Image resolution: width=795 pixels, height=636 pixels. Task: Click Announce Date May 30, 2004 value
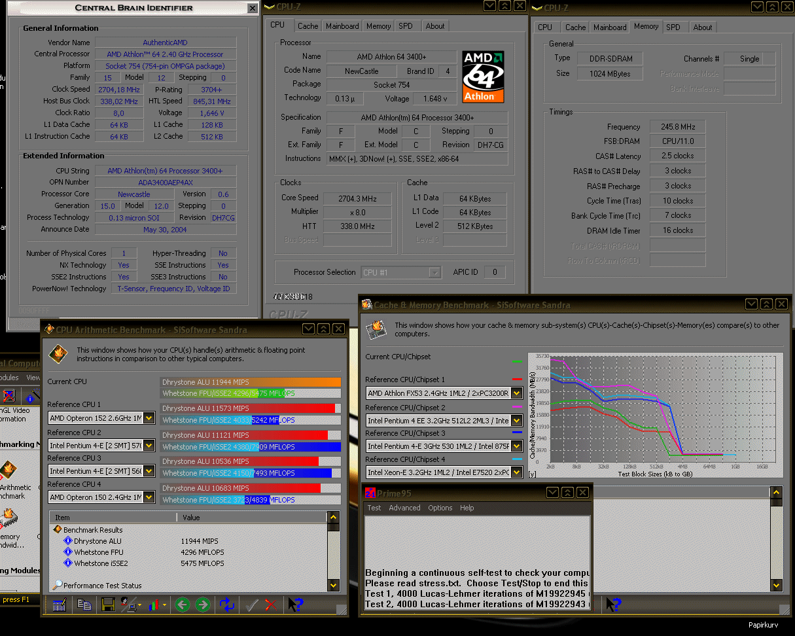(166, 230)
